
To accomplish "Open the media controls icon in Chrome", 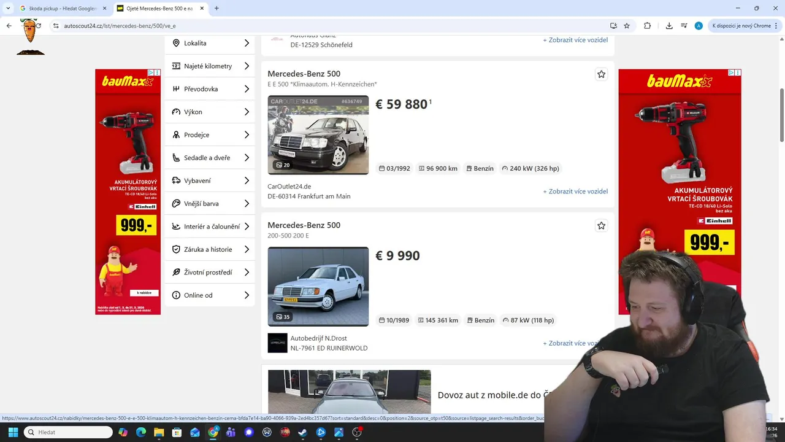I will pyautogui.click(x=684, y=26).
